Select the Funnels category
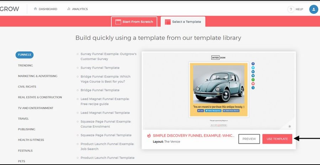The width and height of the screenshot is (320, 165). coord(25,55)
